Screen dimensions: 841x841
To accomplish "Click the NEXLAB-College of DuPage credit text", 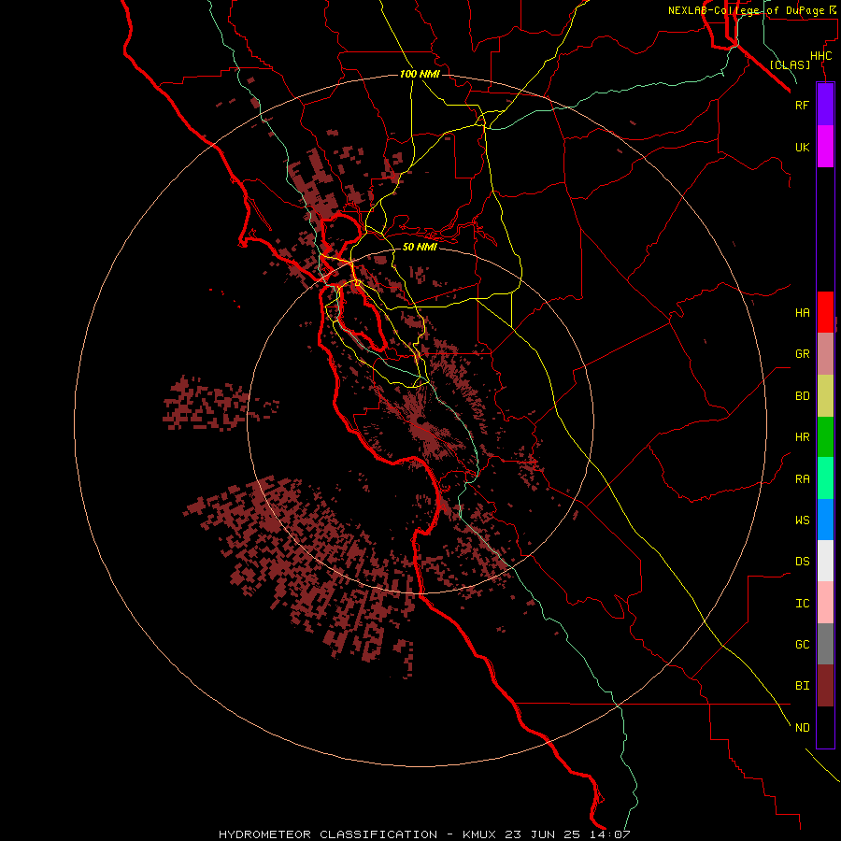I will tap(752, 10).
